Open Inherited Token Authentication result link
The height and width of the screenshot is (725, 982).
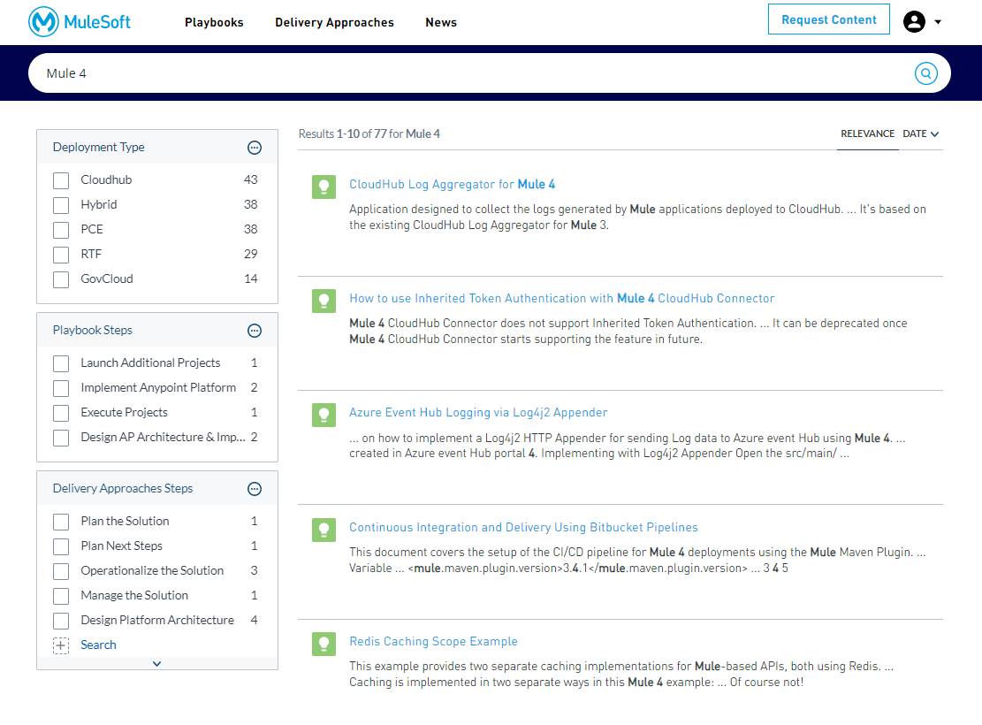pyautogui.click(x=562, y=298)
